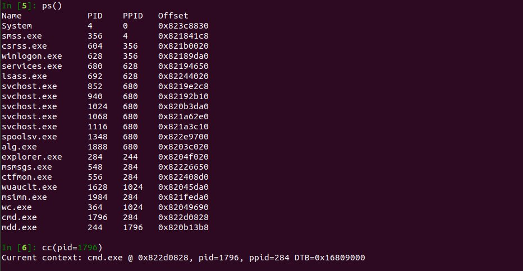Viewport: 523px width, 271px height.
Task: Click the wuauclt.exe process name
Action: pos(29,187)
